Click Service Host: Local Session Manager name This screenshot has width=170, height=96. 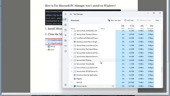pos(87,67)
